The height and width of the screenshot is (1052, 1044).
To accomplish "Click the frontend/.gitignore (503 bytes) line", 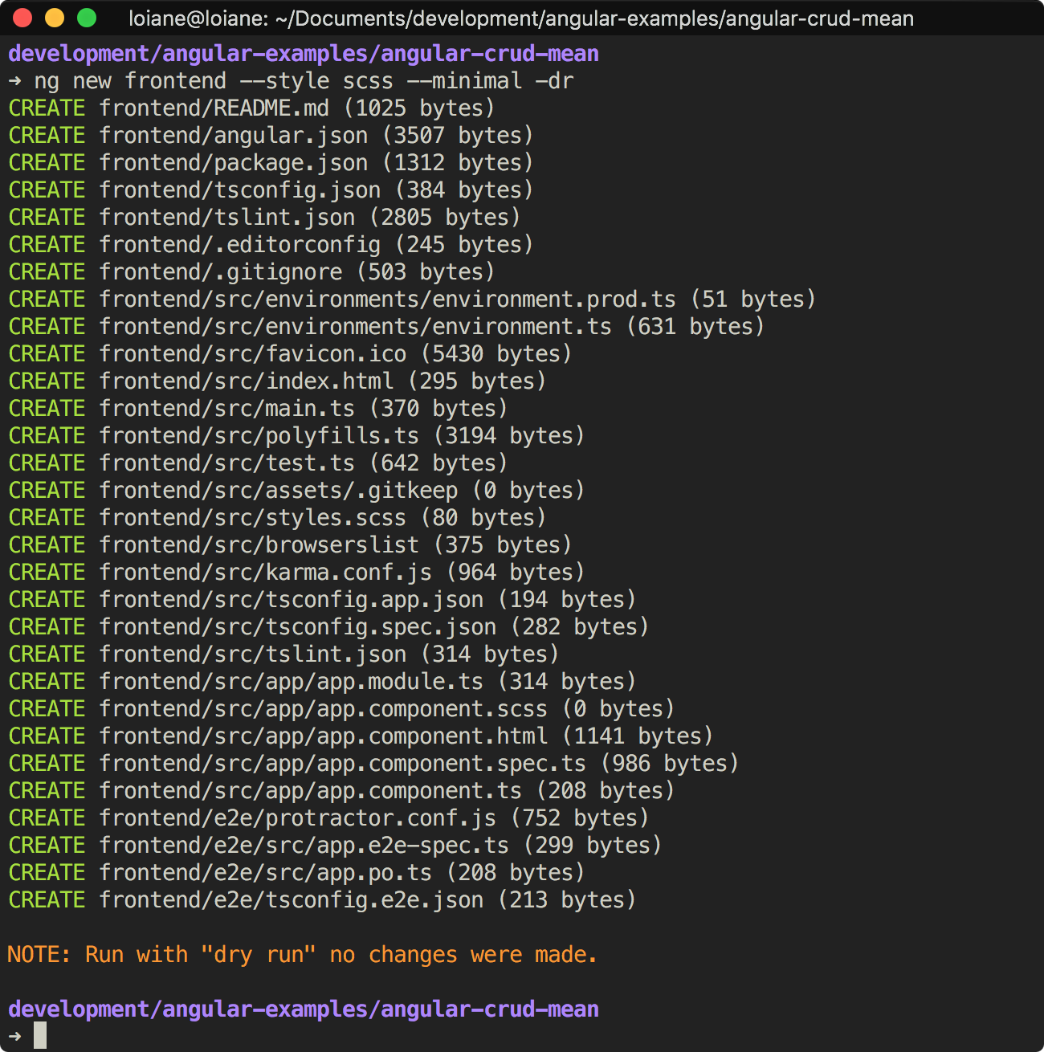I will [x=251, y=272].
